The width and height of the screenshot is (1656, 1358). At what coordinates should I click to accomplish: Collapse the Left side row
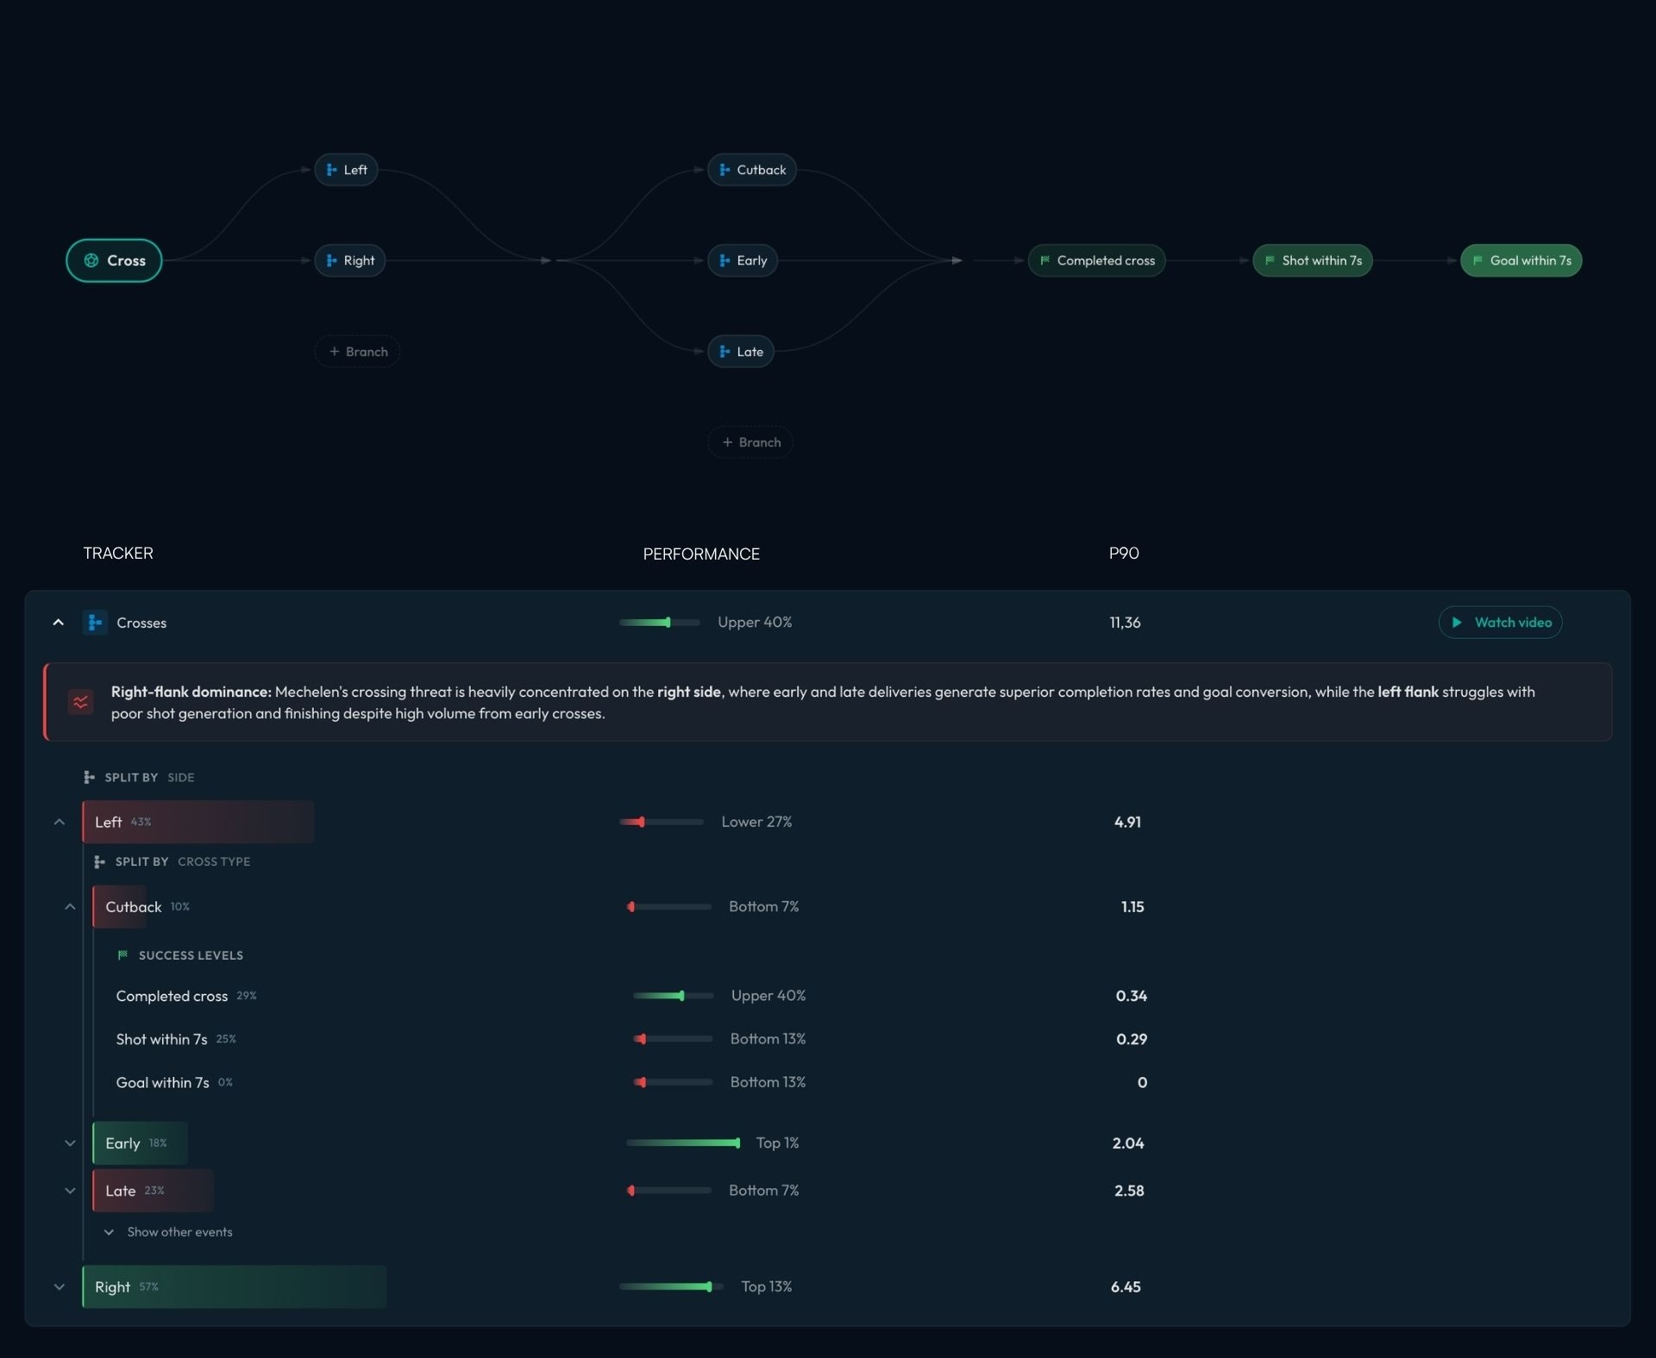(60, 822)
